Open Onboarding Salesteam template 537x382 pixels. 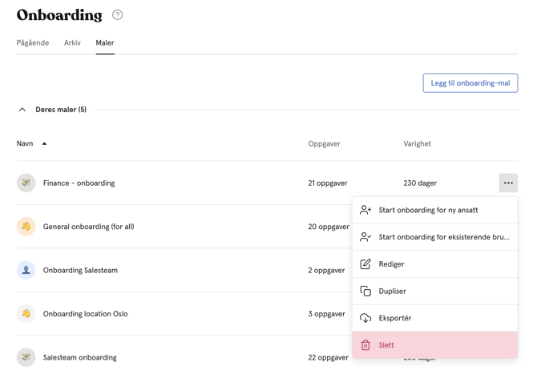[x=80, y=270]
